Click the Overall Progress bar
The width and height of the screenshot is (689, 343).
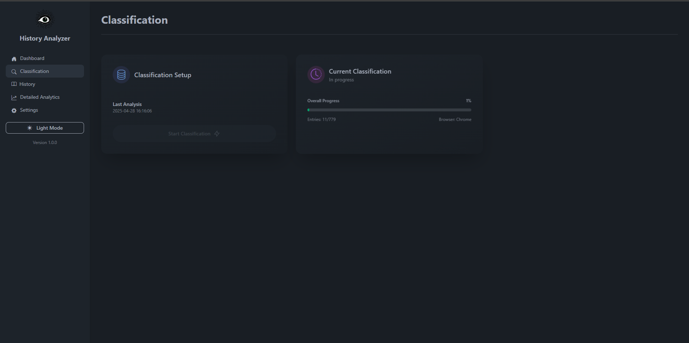pyautogui.click(x=389, y=110)
